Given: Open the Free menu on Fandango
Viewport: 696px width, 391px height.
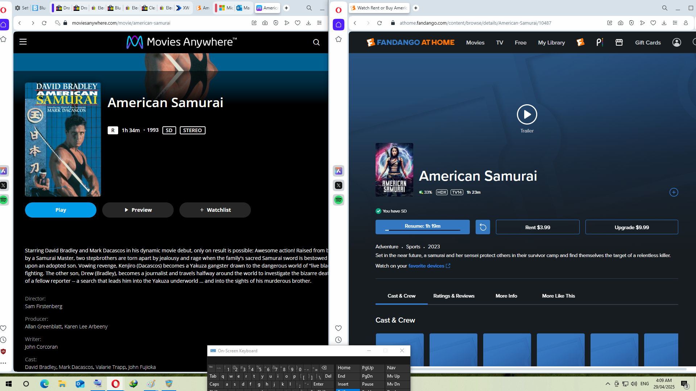Looking at the screenshot, I should [521, 43].
